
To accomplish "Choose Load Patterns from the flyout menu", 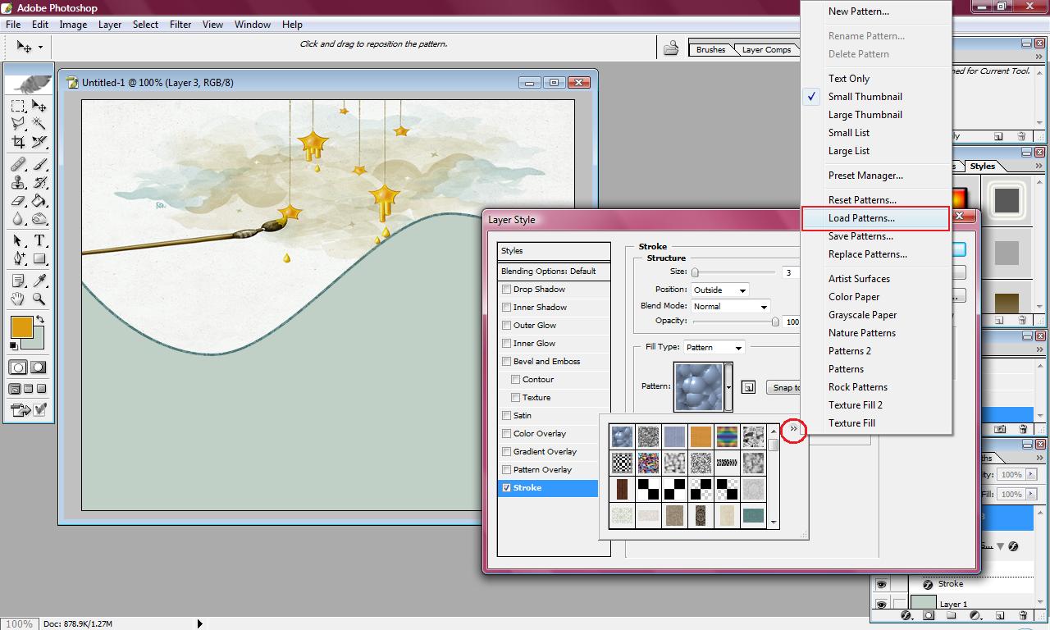I will tap(861, 218).
